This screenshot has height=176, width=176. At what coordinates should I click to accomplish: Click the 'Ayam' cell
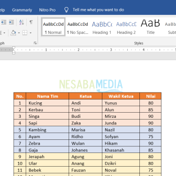tap(47, 137)
